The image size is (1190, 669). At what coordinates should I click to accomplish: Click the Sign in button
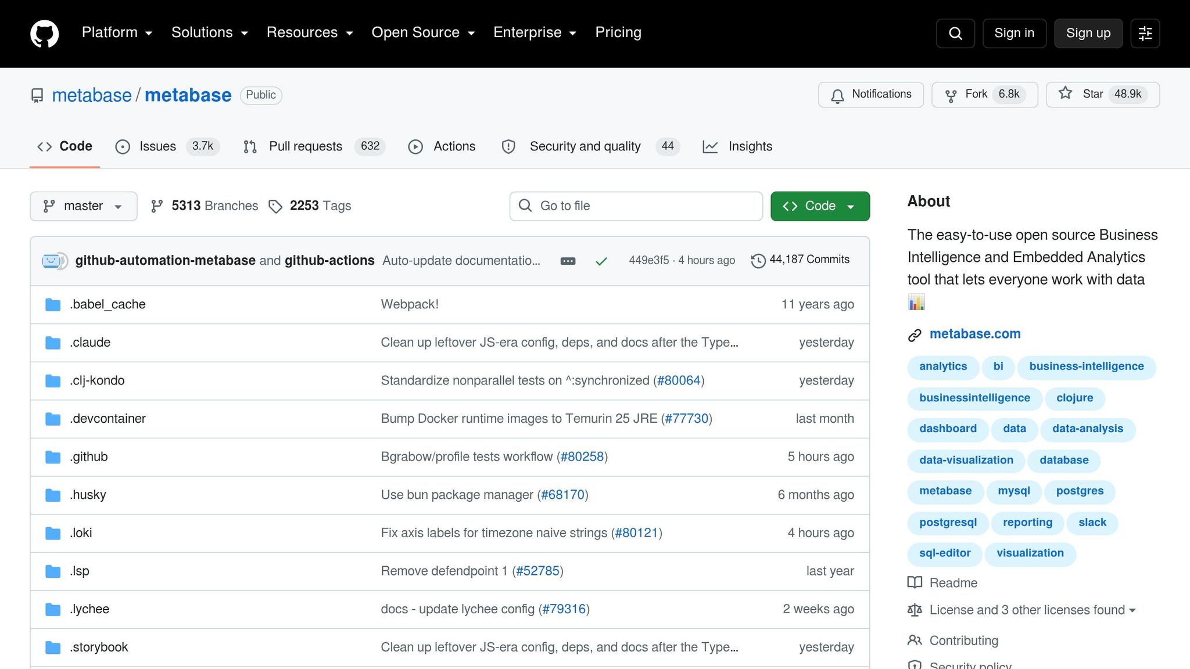1015,33
